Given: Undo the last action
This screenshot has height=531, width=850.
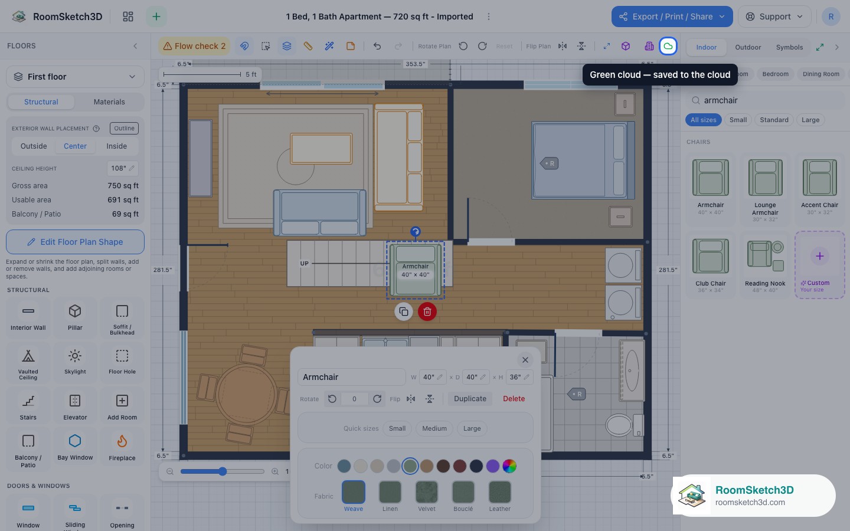Looking at the screenshot, I should pos(377,46).
